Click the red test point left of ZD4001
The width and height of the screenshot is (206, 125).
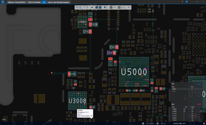tap(51, 73)
